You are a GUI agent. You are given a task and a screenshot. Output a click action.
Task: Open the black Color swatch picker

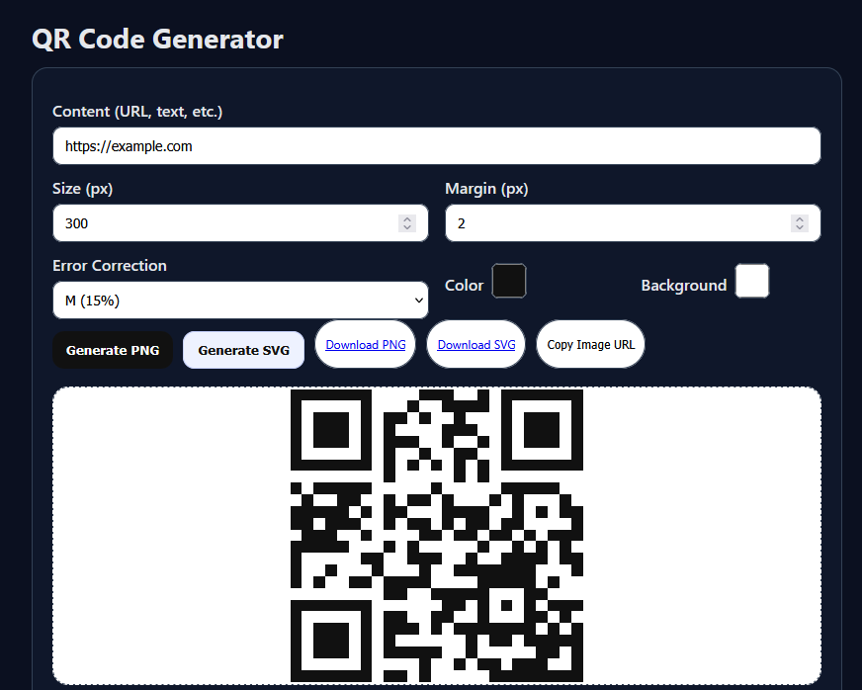click(x=508, y=281)
